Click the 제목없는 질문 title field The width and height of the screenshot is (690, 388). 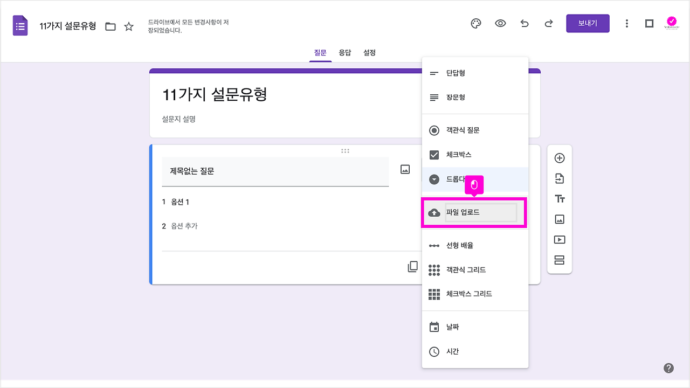click(x=275, y=171)
